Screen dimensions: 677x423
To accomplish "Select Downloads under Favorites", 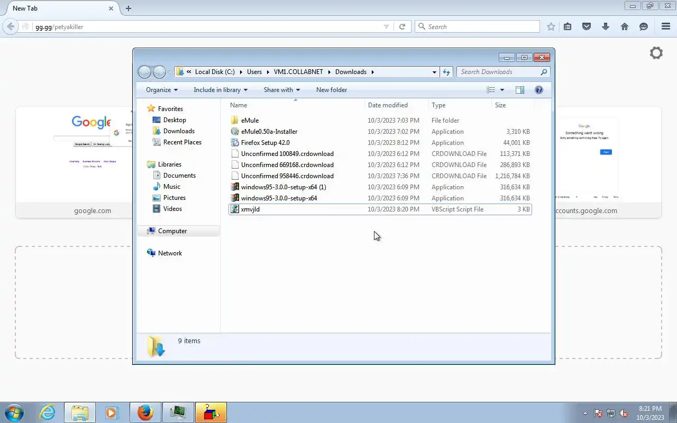I will click(x=179, y=131).
